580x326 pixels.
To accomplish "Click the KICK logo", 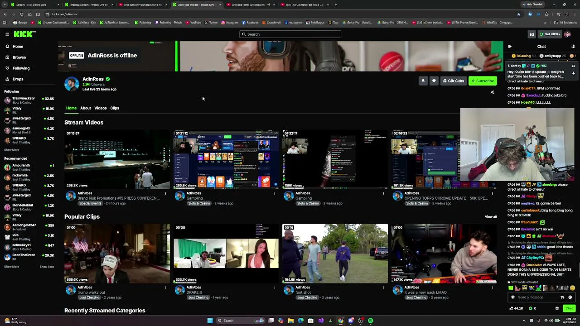I will 24,34.
